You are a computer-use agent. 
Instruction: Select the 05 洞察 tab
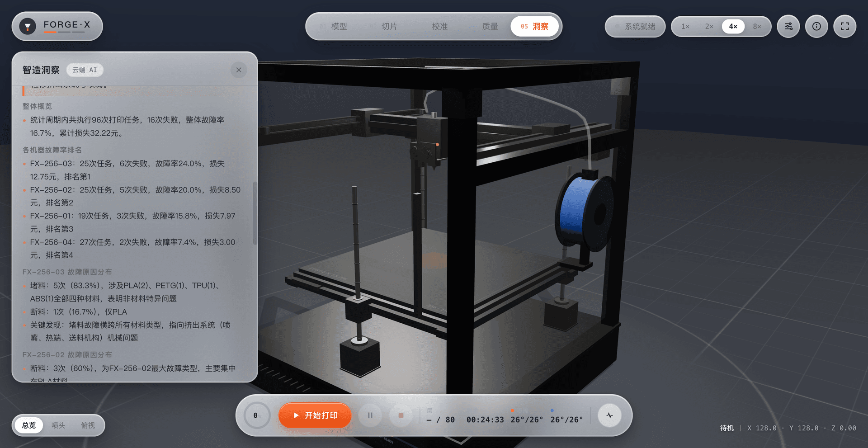click(534, 26)
